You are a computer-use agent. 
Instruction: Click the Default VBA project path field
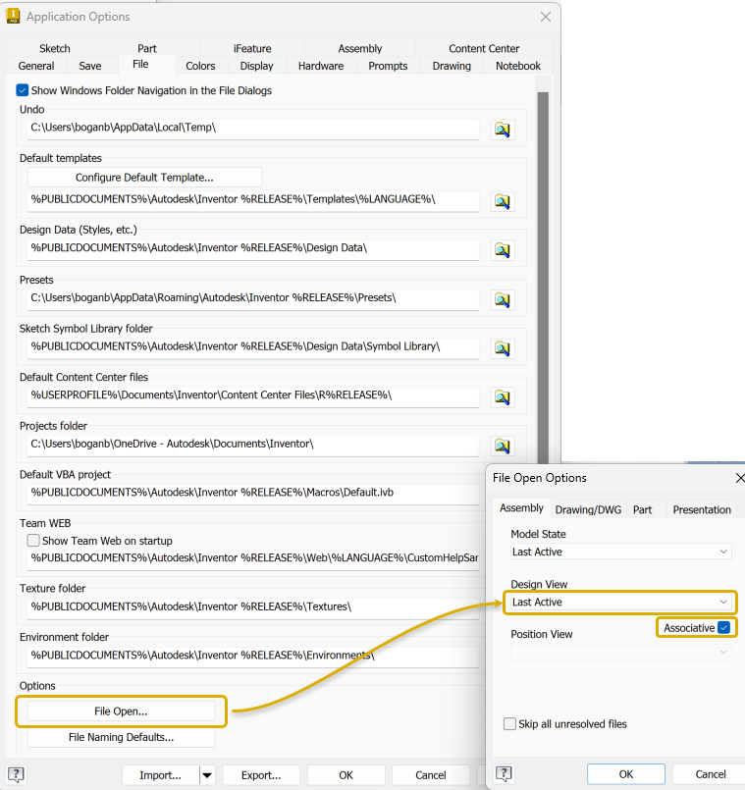click(x=253, y=493)
